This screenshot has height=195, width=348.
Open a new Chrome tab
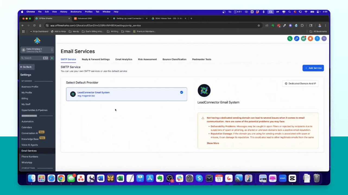191,18
